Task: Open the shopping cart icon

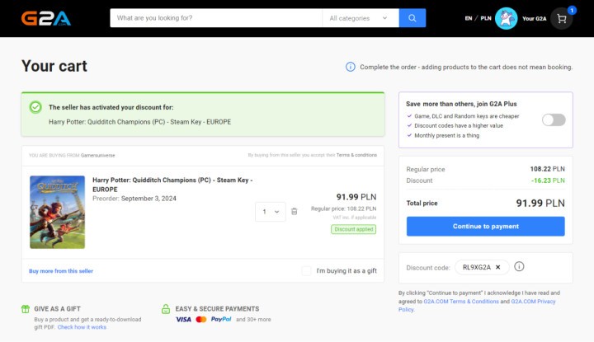Action: click(562, 18)
